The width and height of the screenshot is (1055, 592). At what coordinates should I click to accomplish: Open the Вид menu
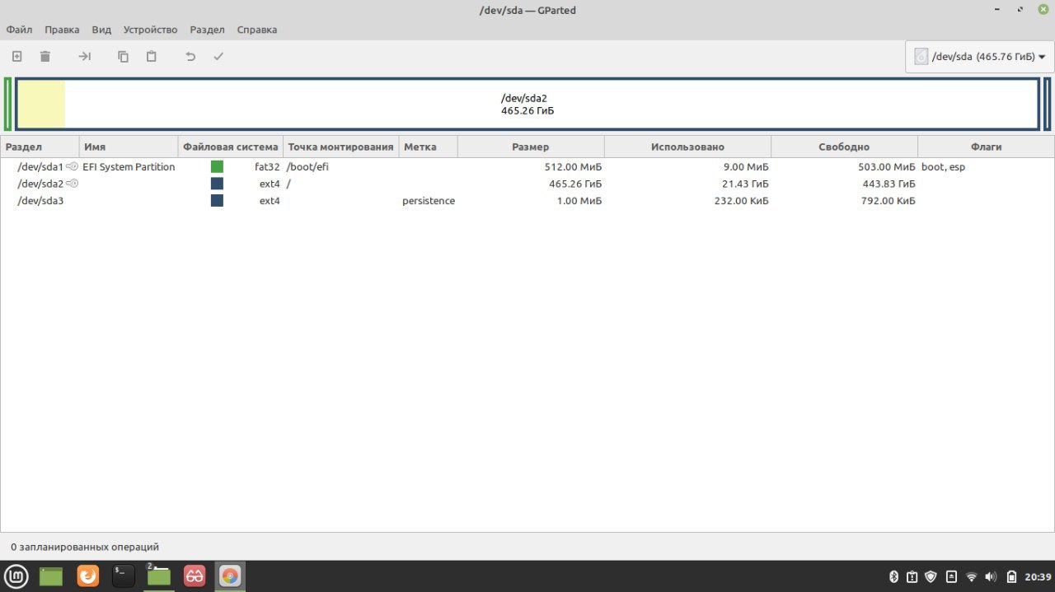point(101,30)
